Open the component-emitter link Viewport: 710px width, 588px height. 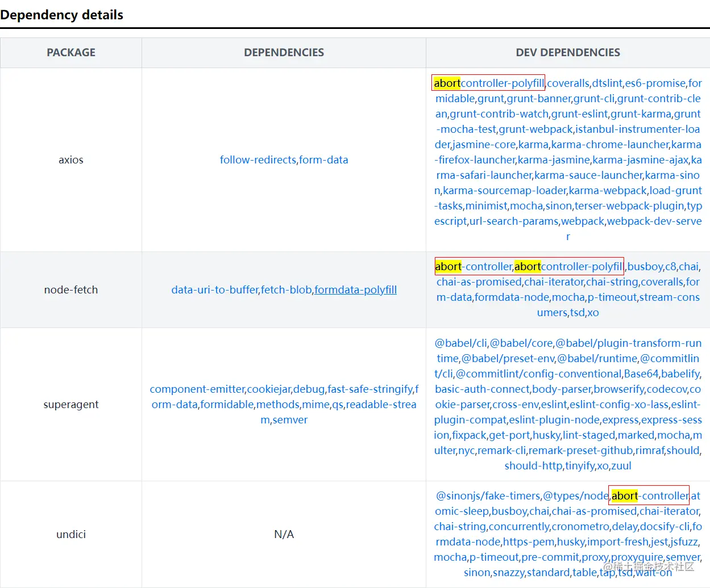(197, 389)
